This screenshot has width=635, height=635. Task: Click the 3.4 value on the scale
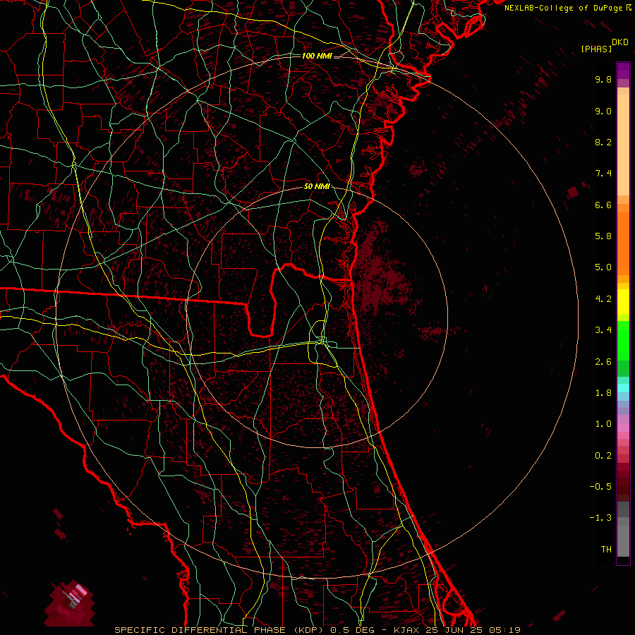[x=603, y=330]
